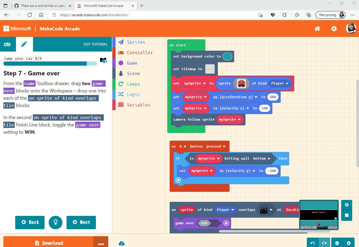Click the Next button in the tutorial

click(x=81, y=222)
